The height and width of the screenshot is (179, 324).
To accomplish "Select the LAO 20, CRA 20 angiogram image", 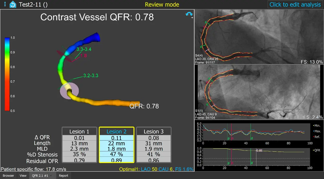I will pos(259,37).
